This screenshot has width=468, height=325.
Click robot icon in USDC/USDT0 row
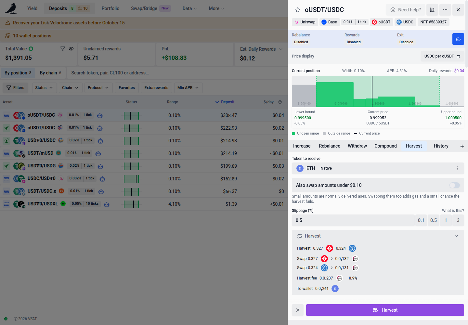[102, 179]
